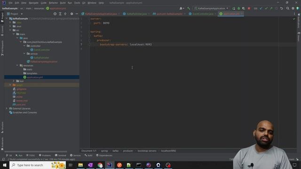Open the Navigate menu
301x169 pixels.
point(33,3)
